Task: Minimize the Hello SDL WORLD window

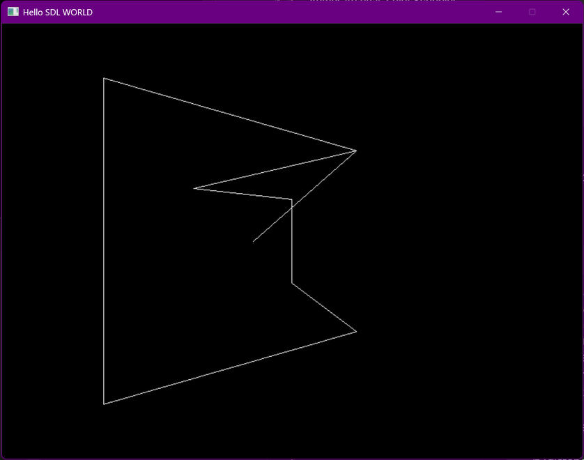Action: coord(498,12)
